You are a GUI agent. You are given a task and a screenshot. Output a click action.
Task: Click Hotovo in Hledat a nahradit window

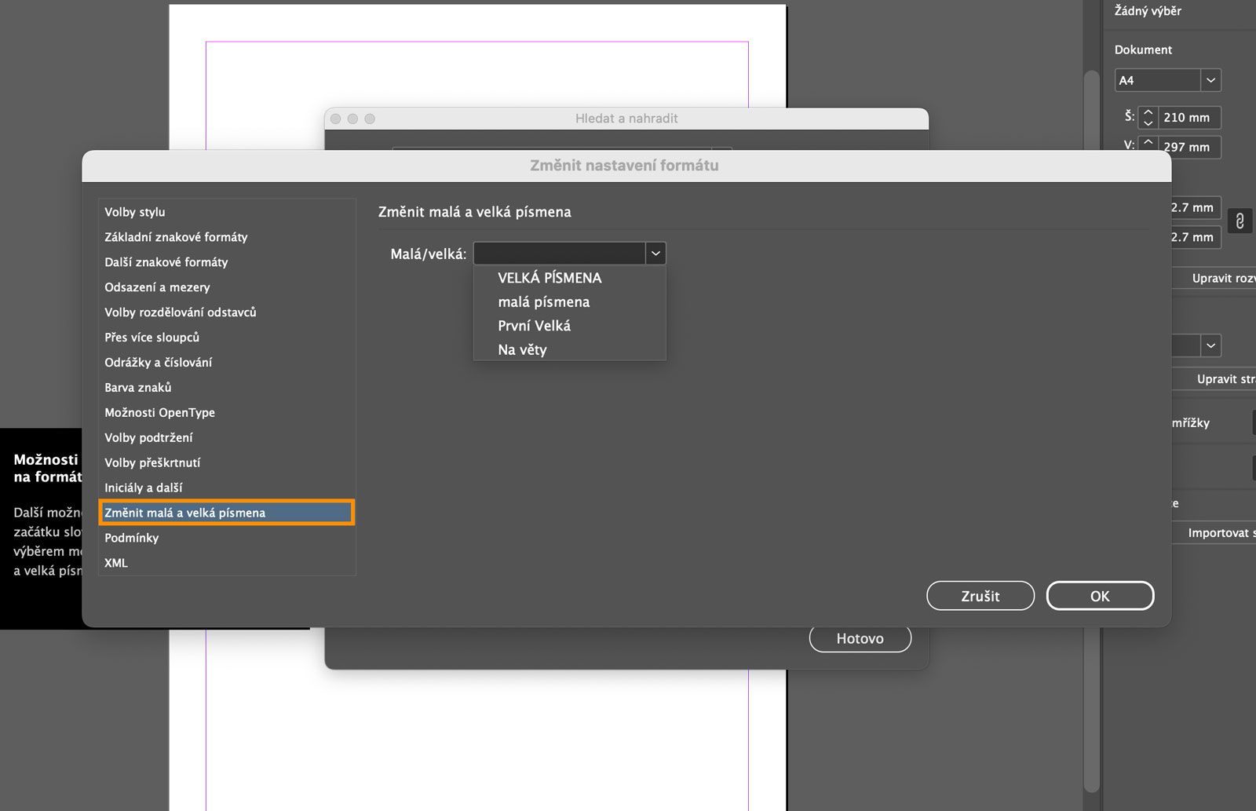[x=860, y=638]
